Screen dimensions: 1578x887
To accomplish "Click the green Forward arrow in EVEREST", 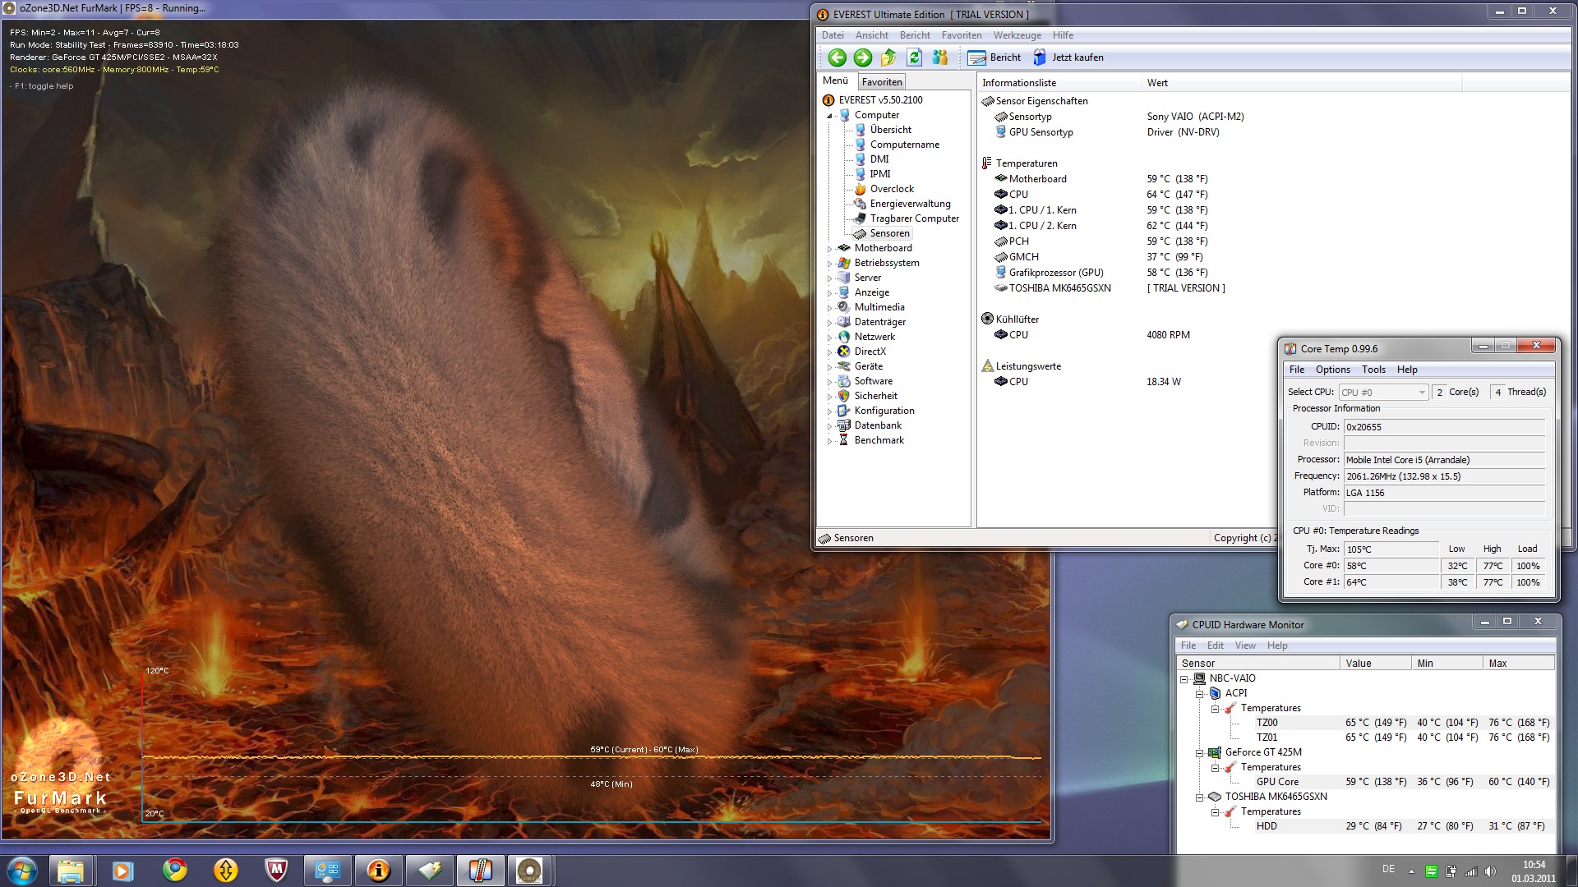I will [x=862, y=57].
